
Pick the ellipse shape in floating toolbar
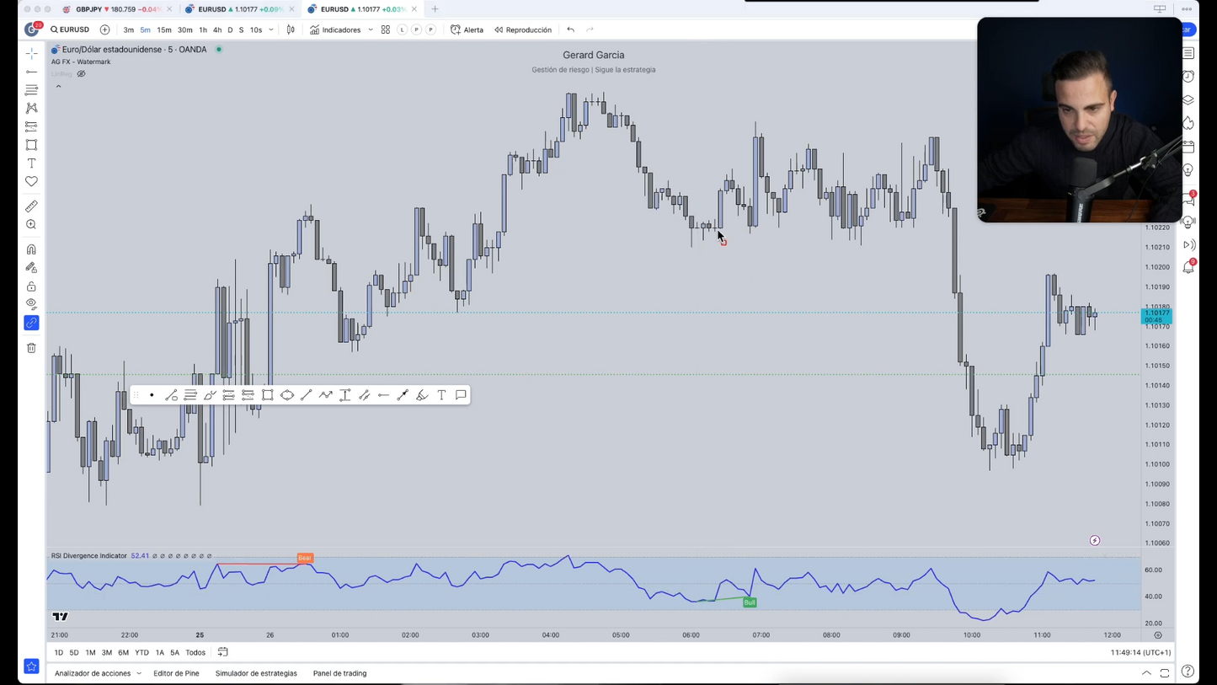[287, 395]
